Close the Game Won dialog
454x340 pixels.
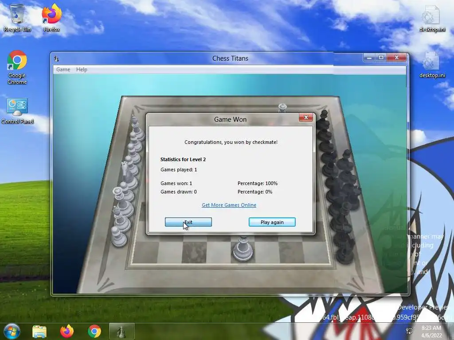[305, 117]
